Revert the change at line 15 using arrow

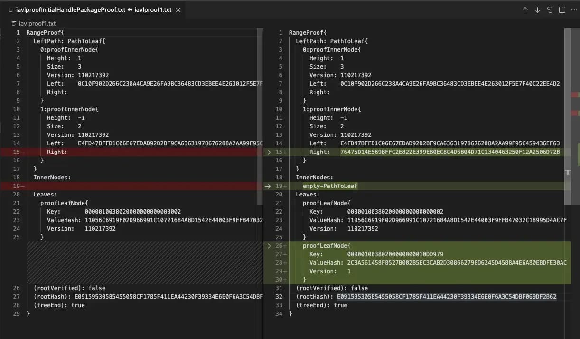coord(268,152)
